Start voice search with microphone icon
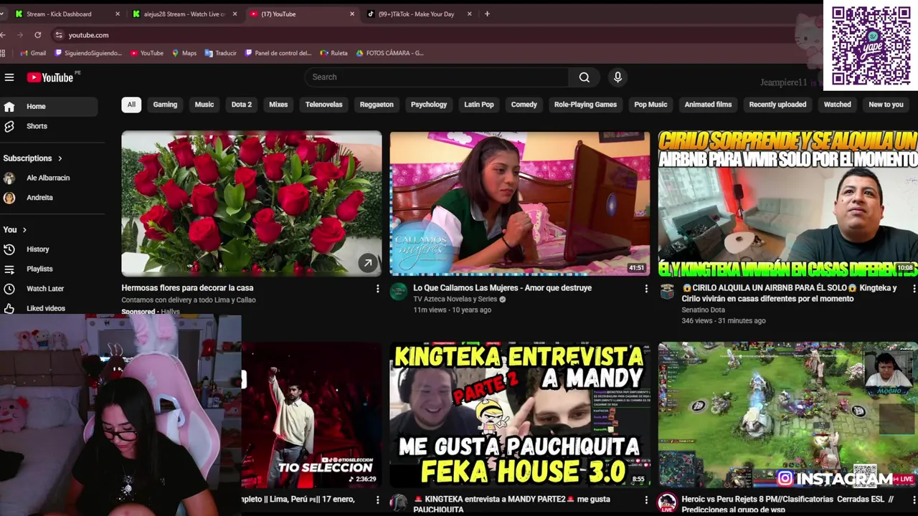Viewport: 918px width, 516px height. (x=617, y=77)
